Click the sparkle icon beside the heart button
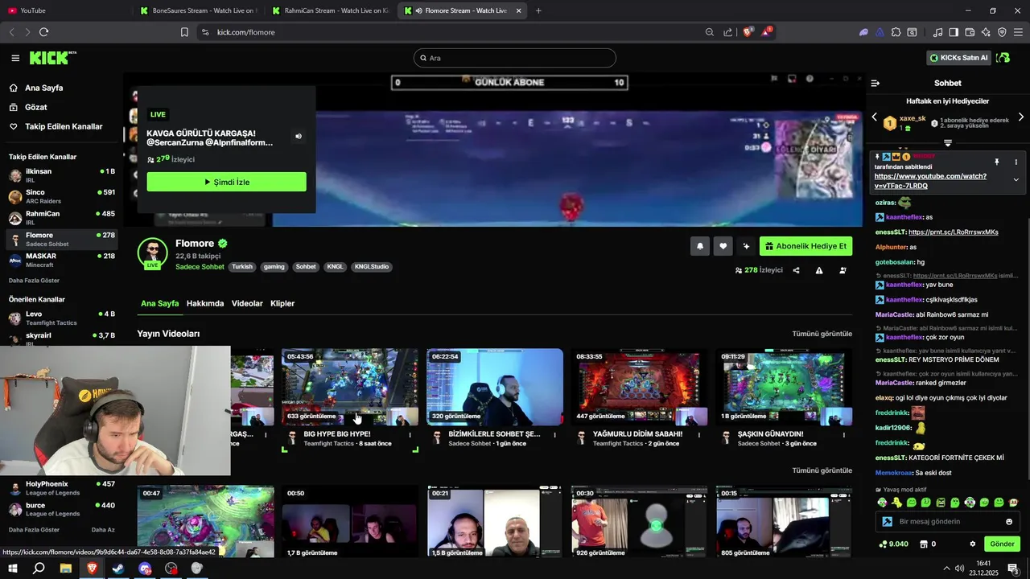The width and height of the screenshot is (1030, 579). pos(746,246)
